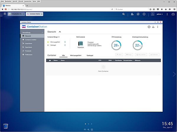Open Importieren in the sidebar

[x=32, y=43]
